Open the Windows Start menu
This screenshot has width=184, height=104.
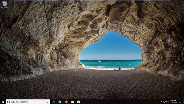coord(3,102)
